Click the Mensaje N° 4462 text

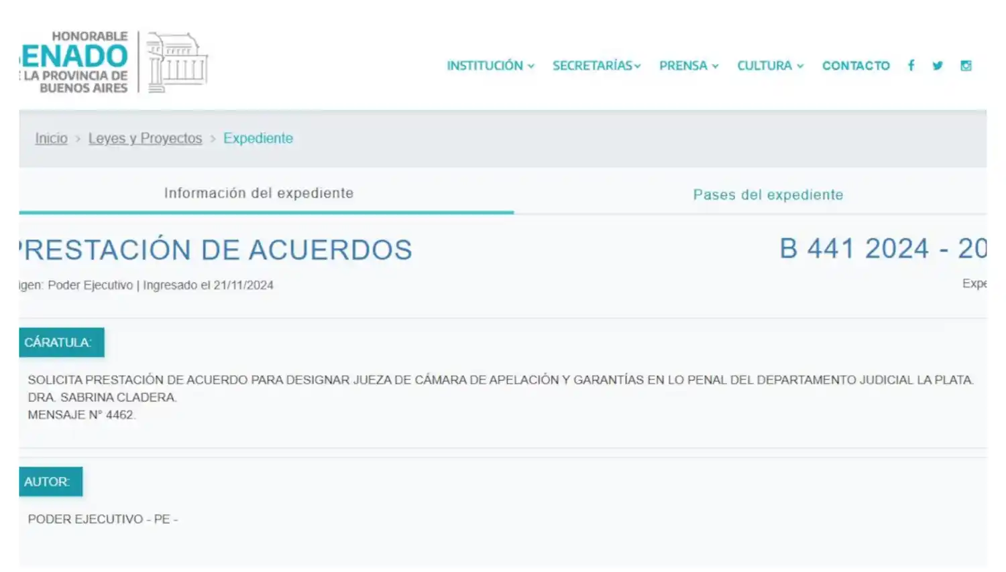(x=81, y=415)
